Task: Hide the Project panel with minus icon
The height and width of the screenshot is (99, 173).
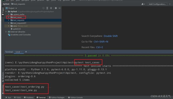Action: point(60,8)
